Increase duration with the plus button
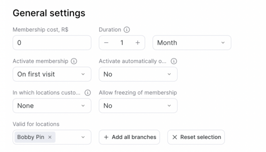 pos(138,43)
